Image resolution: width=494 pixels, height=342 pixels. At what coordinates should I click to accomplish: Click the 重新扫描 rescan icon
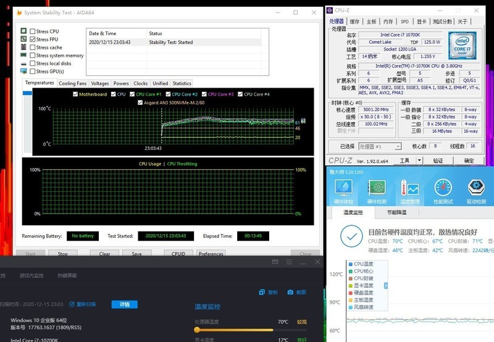click(x=72, y=304)
